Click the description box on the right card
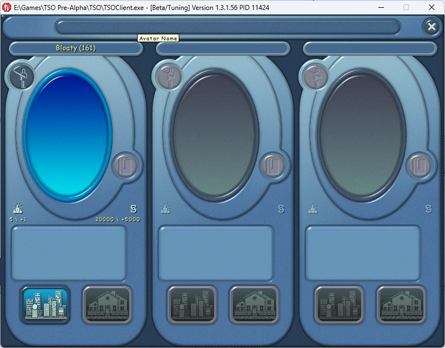This screenshot has height=348, width=445. (363, 253)
